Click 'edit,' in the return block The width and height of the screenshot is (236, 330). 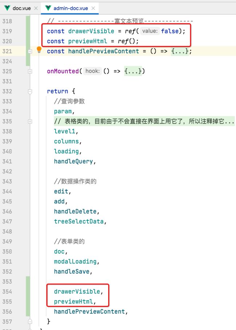pos(62,191)
